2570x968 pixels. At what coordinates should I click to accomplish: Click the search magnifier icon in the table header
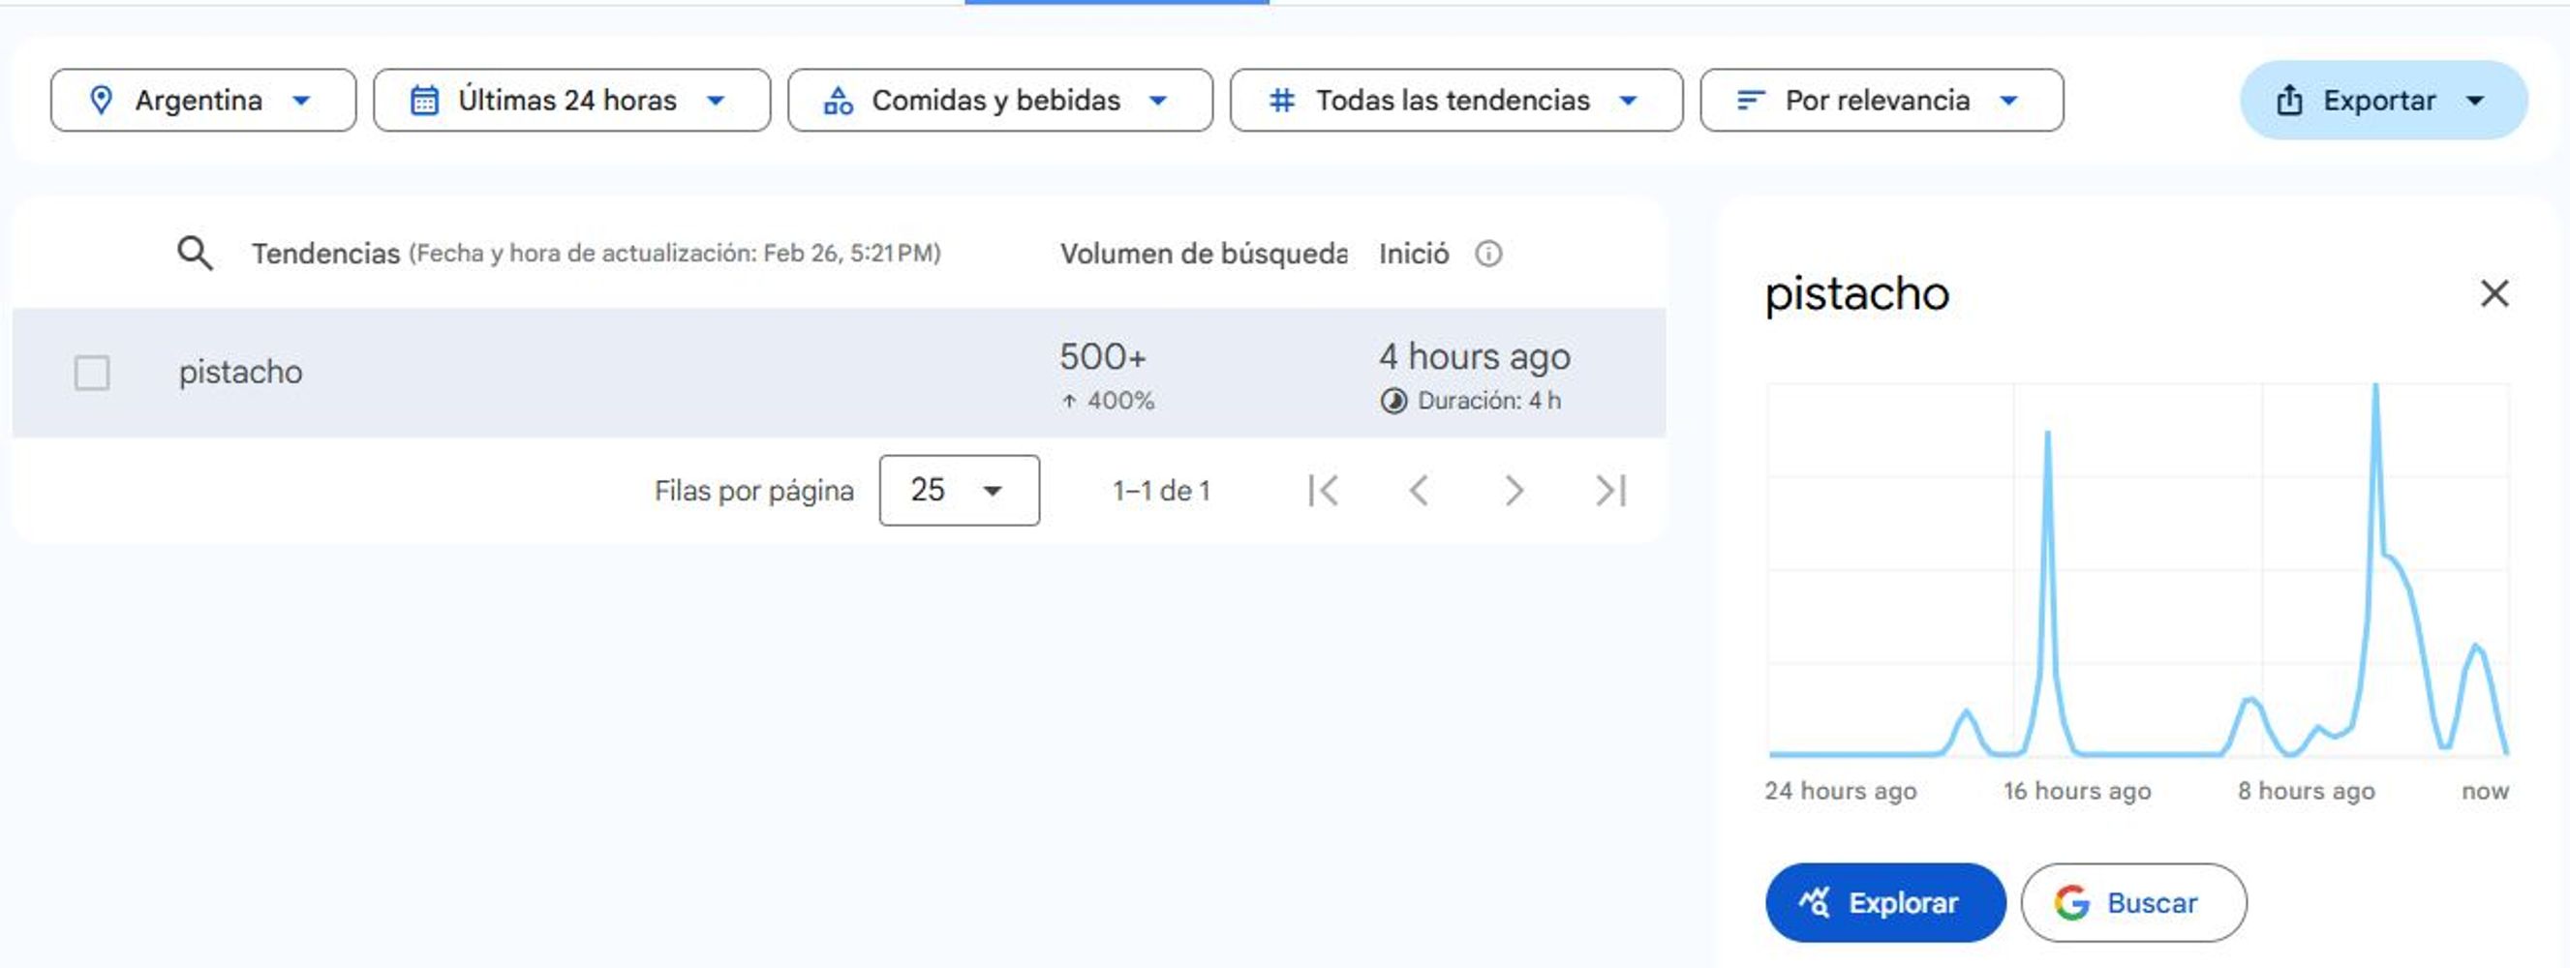click(195, 254)
